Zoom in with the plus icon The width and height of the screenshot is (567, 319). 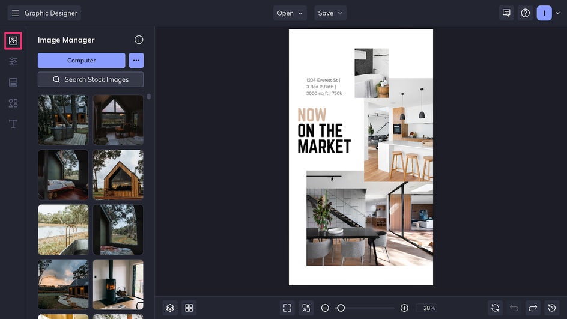click(404, 308)
